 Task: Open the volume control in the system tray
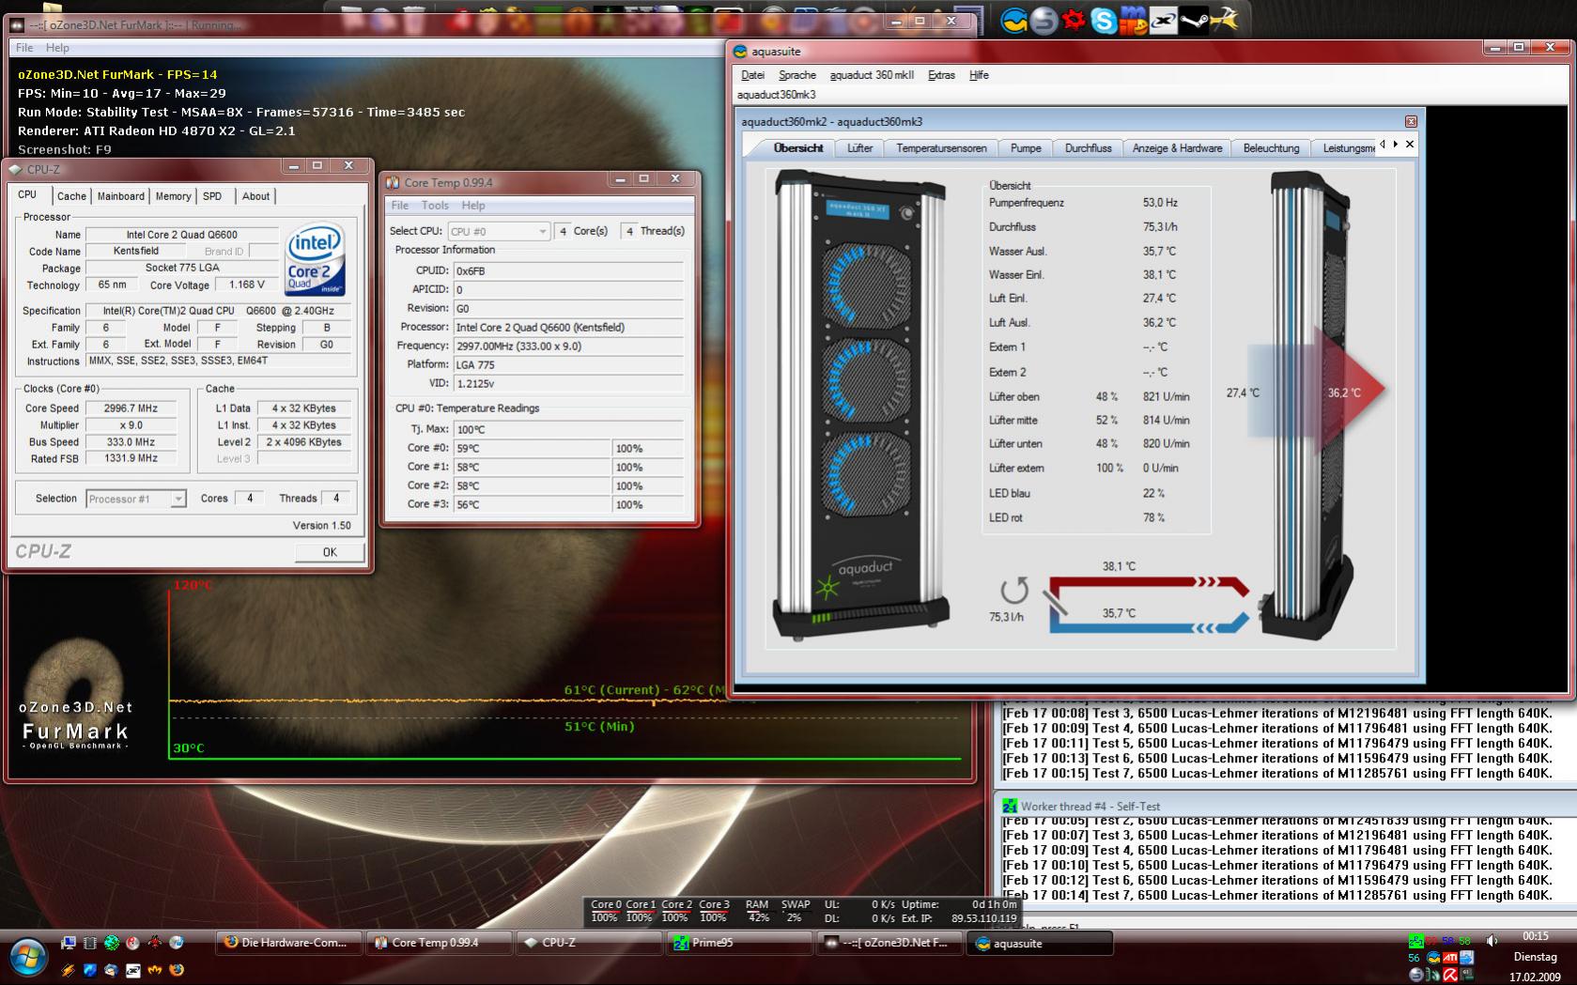coord(1492,940)
